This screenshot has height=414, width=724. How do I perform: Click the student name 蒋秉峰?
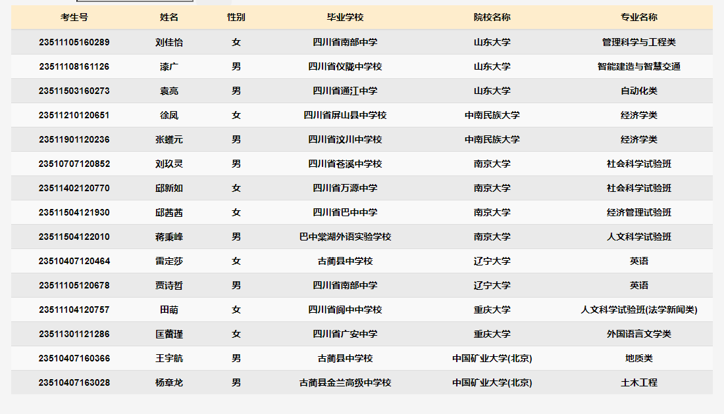[x=169, y=237]
